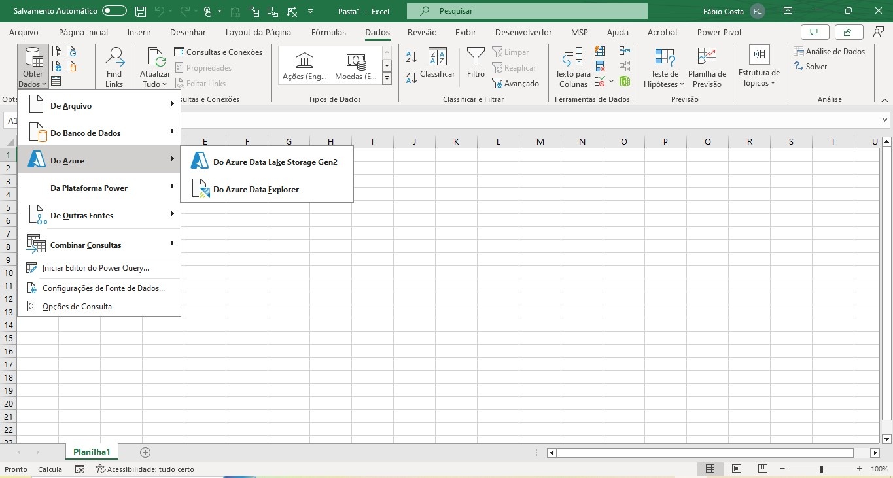The width and height of the screenshot is (893, 478).
Task: Select the Planilha1 sheet tab
Action: click(x=92, y=452)
